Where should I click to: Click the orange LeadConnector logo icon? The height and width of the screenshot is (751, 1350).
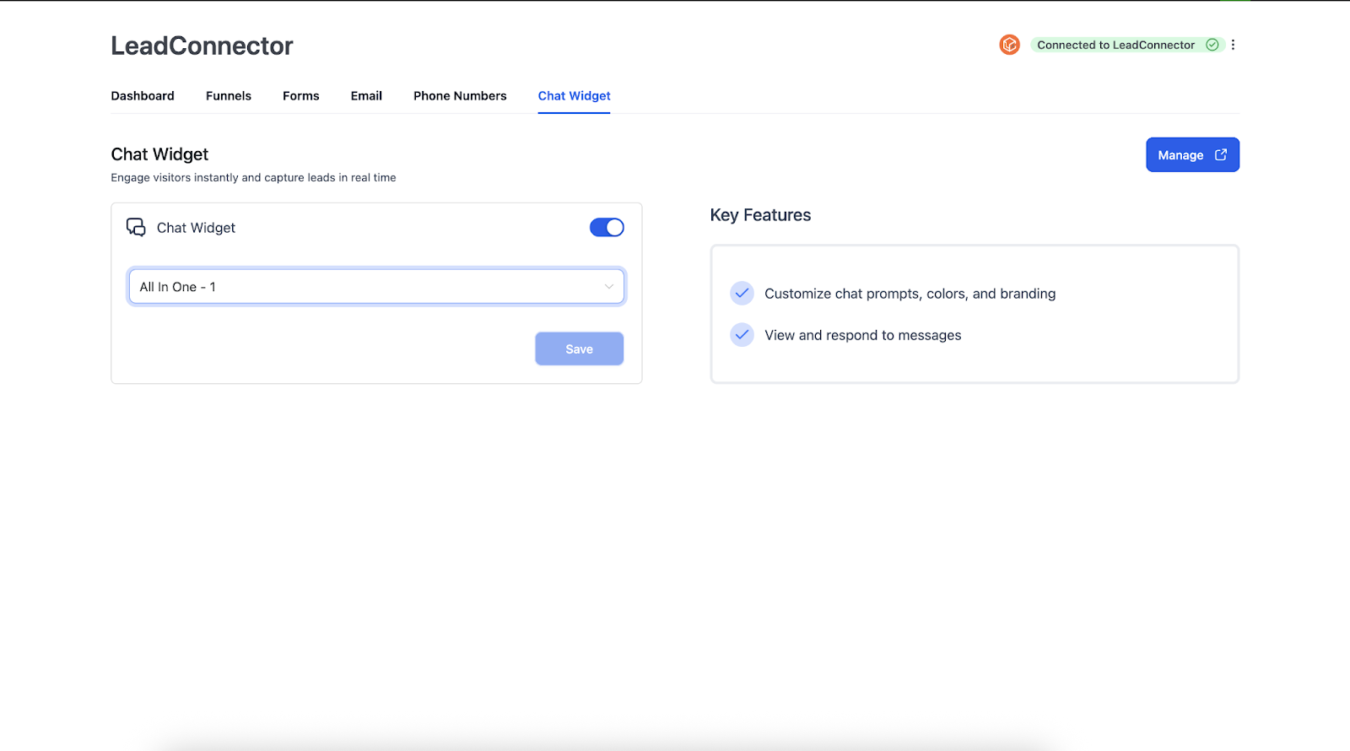point(1009,45)
